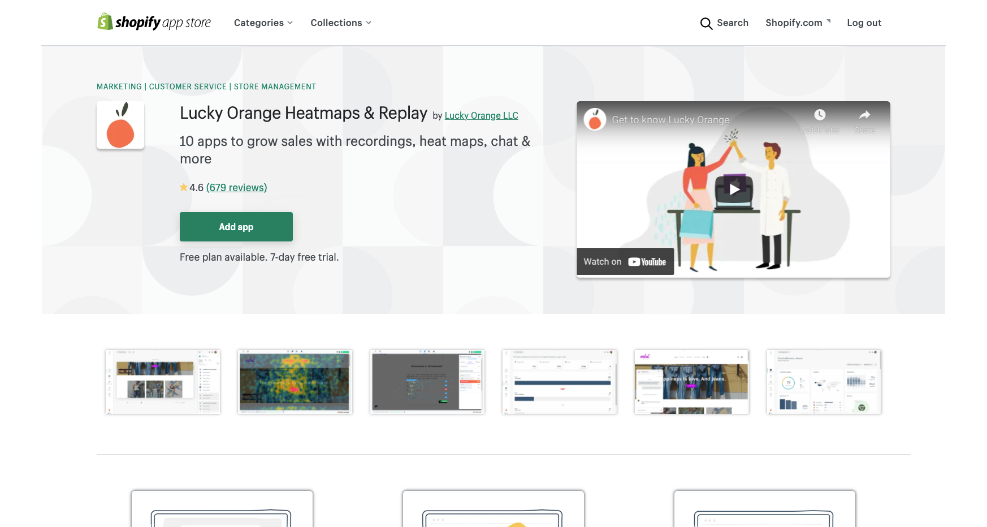The width and height of the screenshot is (987, 527).
Task: Visit the Lucky Orange LLC developer link
Action: point(482,115)
